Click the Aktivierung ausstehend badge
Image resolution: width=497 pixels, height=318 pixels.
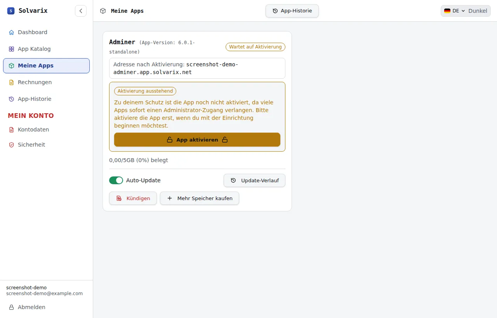145,91
